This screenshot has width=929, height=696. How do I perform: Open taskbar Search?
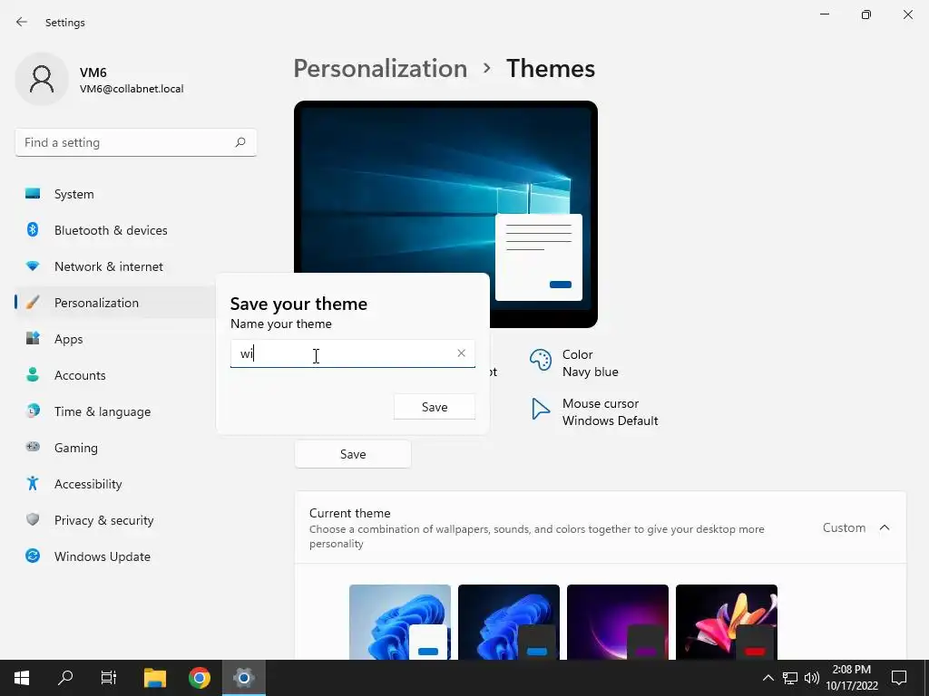[65, 678]
